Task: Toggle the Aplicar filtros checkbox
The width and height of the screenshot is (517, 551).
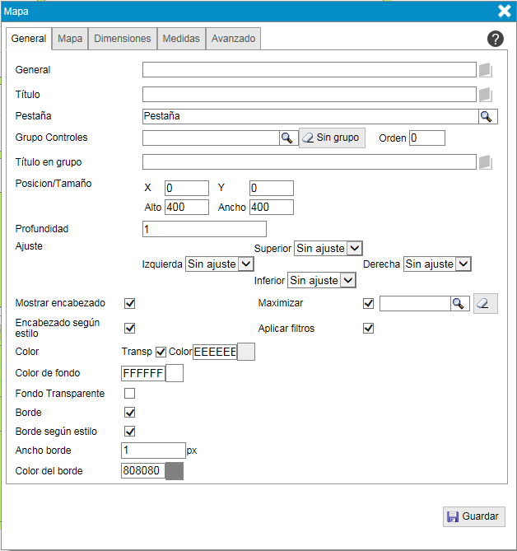Action: 369,329
